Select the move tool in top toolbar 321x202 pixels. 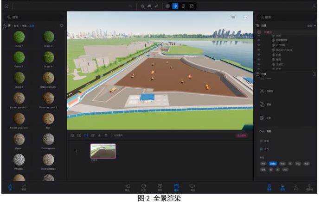pyautogui.click(x=175, y=6)
